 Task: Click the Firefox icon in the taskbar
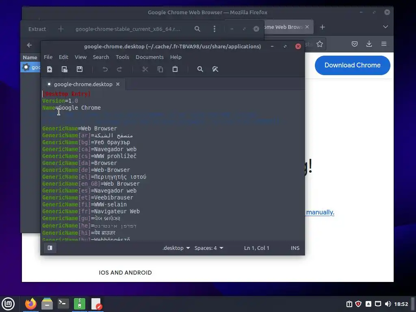coord(31,304)
